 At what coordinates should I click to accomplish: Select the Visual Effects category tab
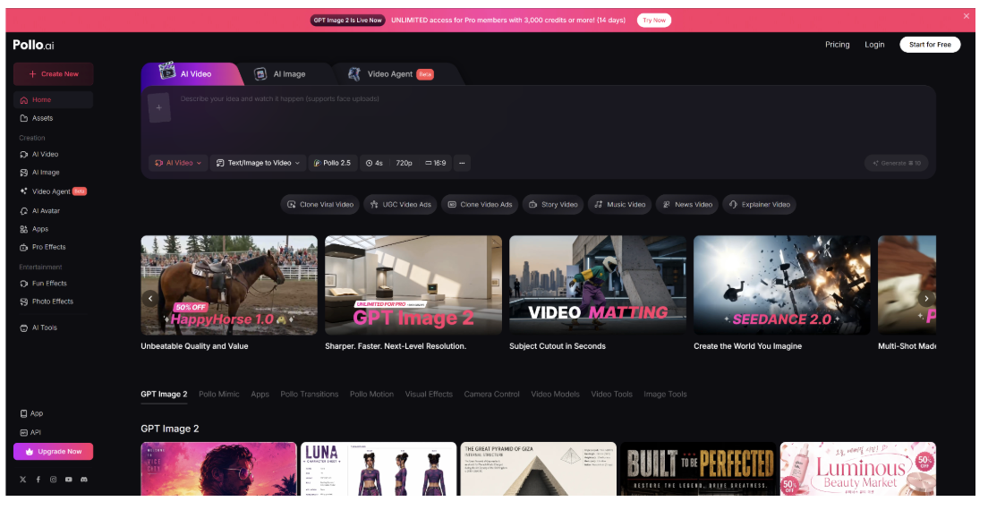pyautogui.click(x=429, y=395)
